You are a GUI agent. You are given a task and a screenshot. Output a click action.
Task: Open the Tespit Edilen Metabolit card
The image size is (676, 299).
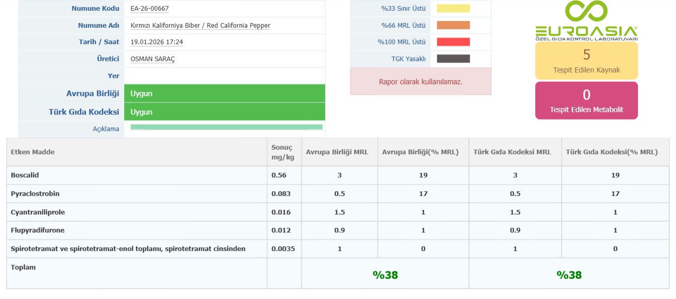coord(586,100)
